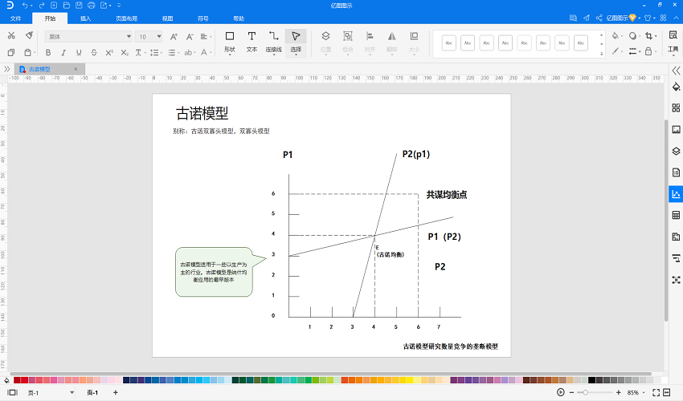Viewport: 683px width, 401px height.
Task: Open the fill bucket panel in sidebar
Action: click(676, 87)
